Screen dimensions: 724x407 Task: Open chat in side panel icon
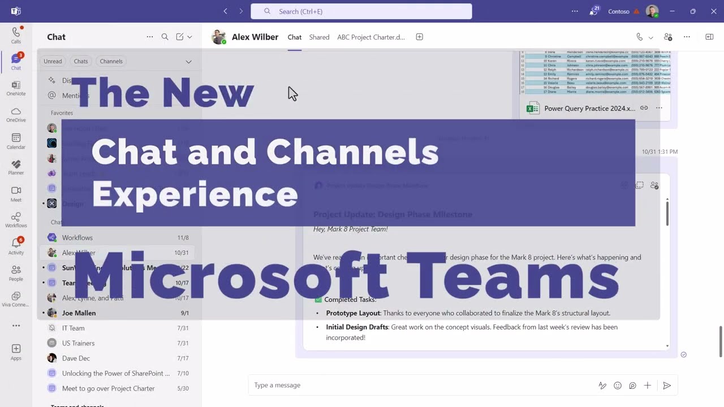(x=709, y=37)
